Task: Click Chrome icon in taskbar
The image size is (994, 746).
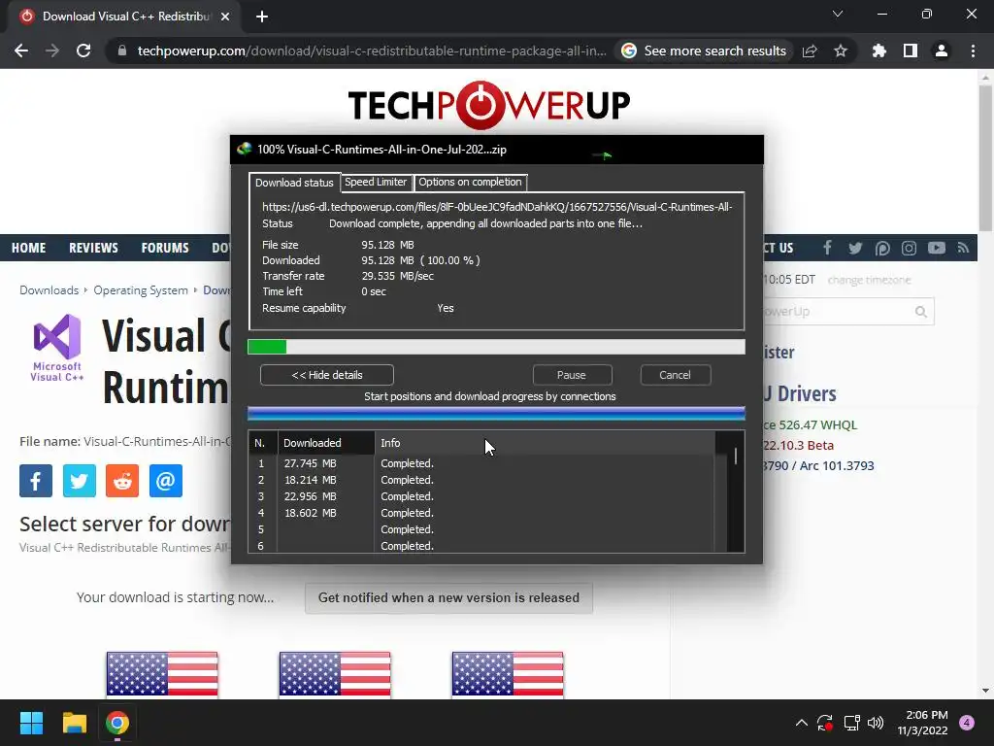Action: (117, 723)
